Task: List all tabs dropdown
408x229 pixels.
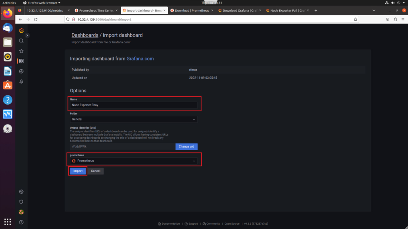Action: [374, 11]
